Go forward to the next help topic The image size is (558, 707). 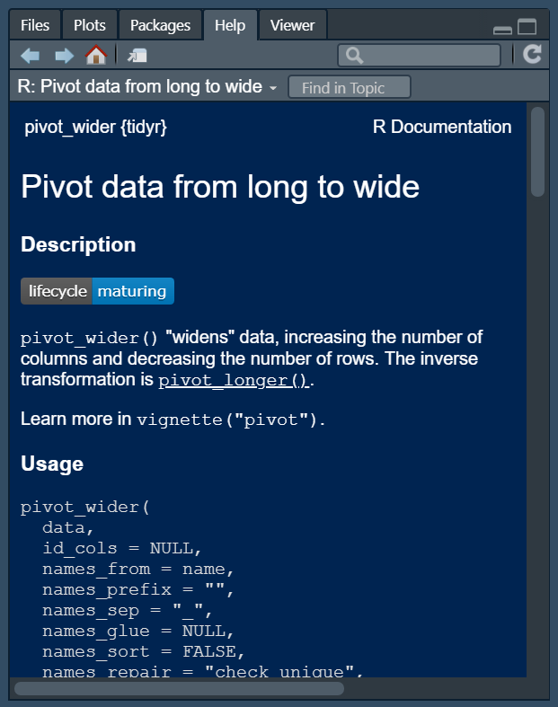(64, 56)
